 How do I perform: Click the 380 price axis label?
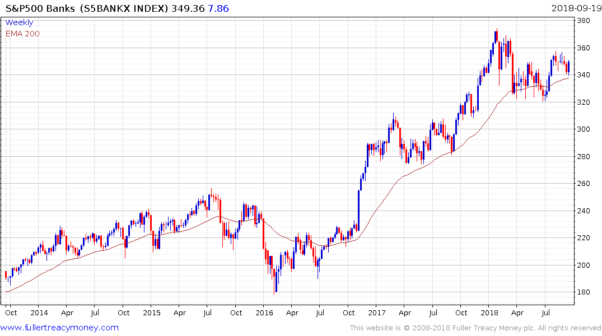point(584,21)
